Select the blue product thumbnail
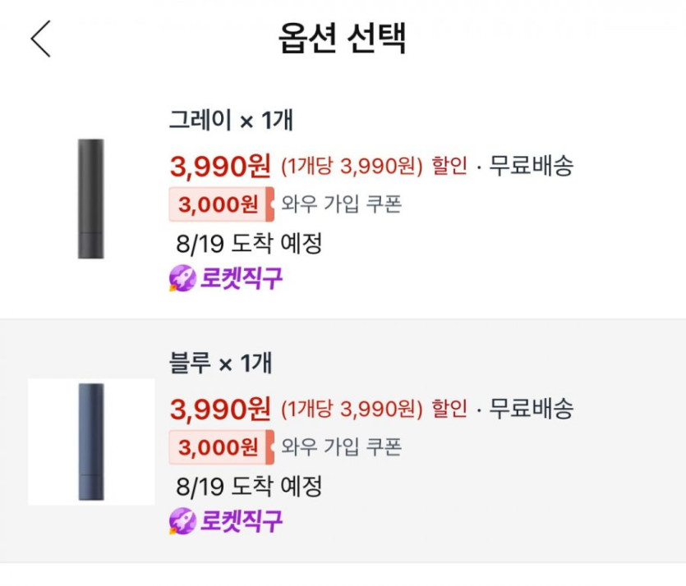686x586 pixels. (x=91, y=442)
